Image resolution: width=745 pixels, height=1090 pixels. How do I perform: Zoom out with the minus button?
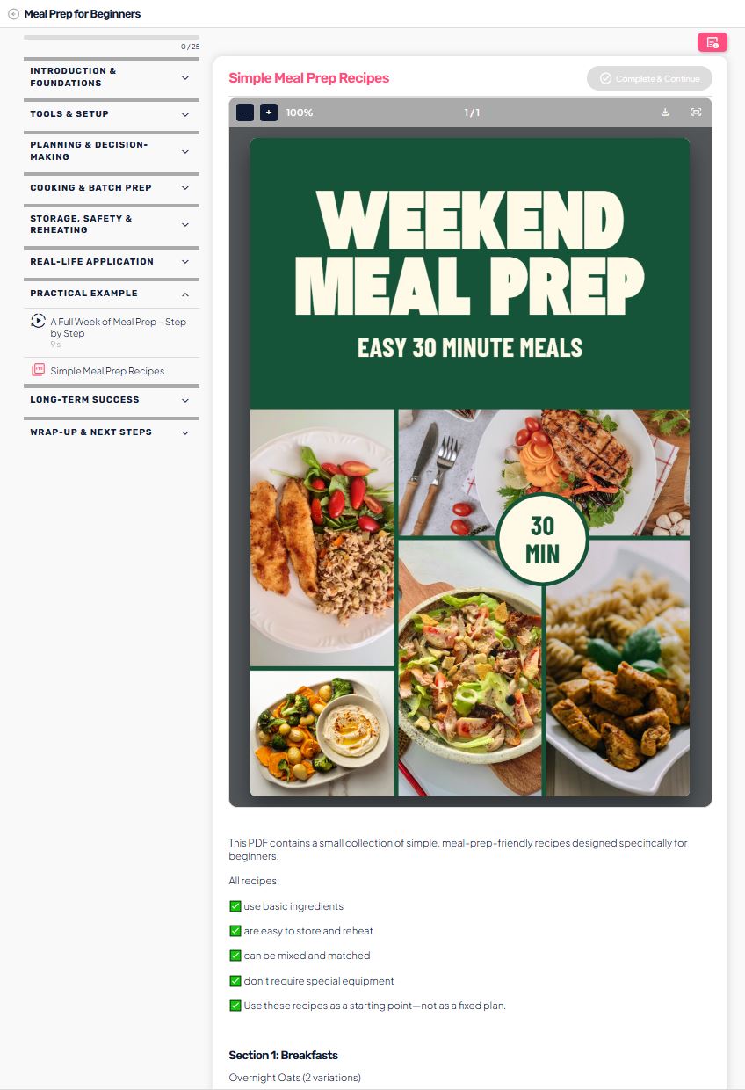pyautogui.click(x=245, y=113)
